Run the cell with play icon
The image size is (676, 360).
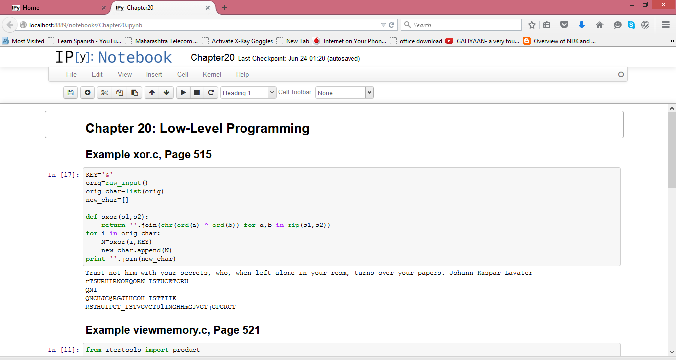183,92
